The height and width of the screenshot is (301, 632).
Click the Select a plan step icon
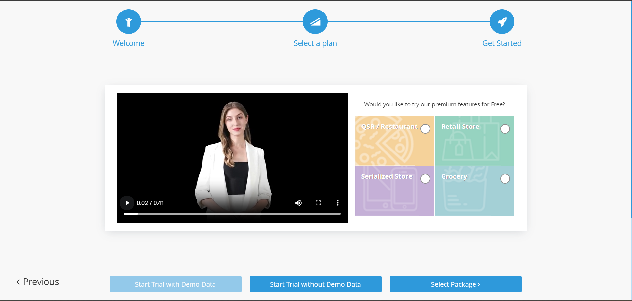[315, 22]
